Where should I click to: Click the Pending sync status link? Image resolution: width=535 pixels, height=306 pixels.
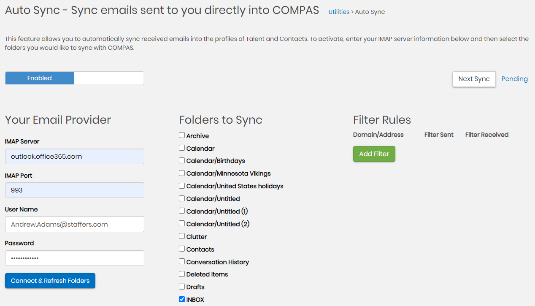tap(514, 79)
